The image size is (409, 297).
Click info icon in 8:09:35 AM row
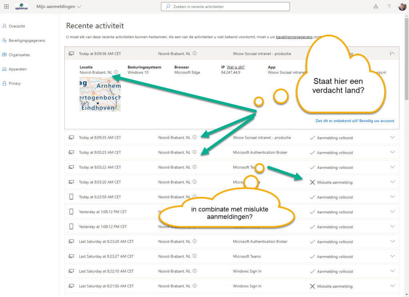[x=195, y=137]
